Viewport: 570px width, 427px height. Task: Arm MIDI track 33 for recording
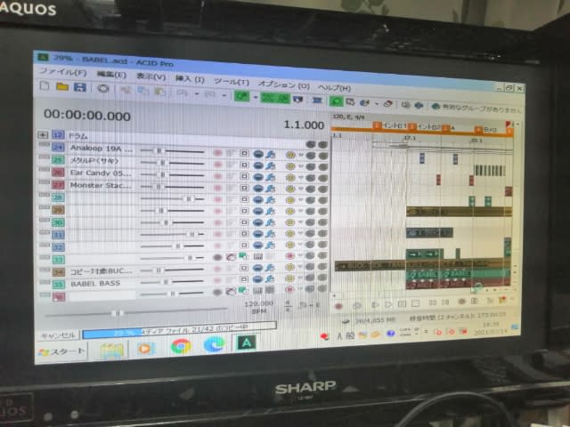pos(217,257)
